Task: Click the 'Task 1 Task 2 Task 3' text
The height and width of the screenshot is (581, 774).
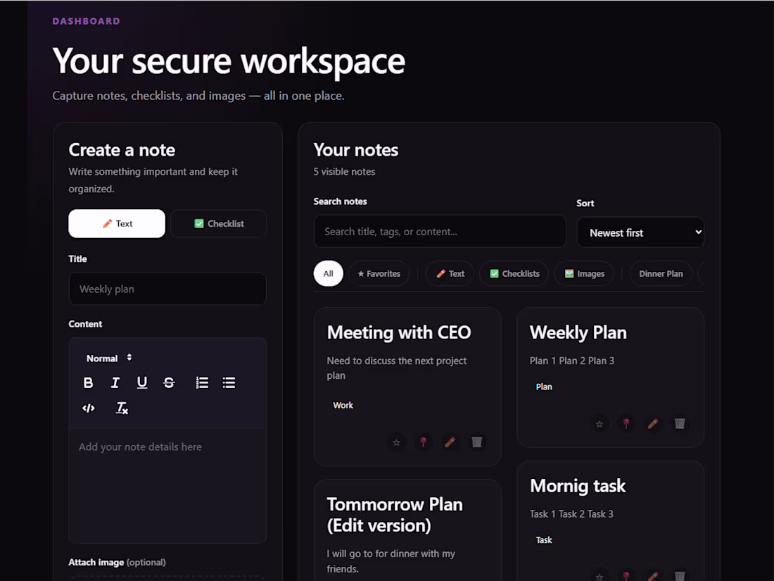Action: (571, 514)
